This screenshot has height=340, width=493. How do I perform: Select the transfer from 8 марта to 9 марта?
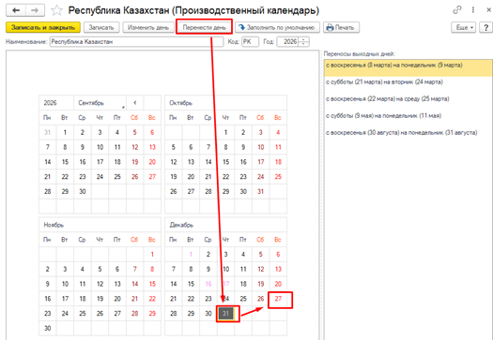(408, 67)
